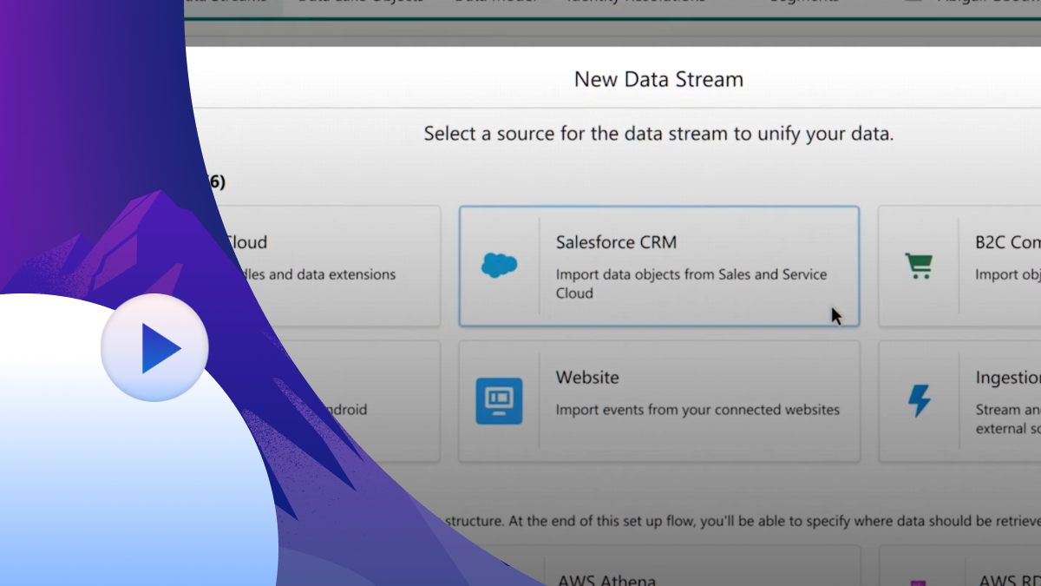Click the Website monitor icon
1041x586 pixels.
tap(499, 400)
